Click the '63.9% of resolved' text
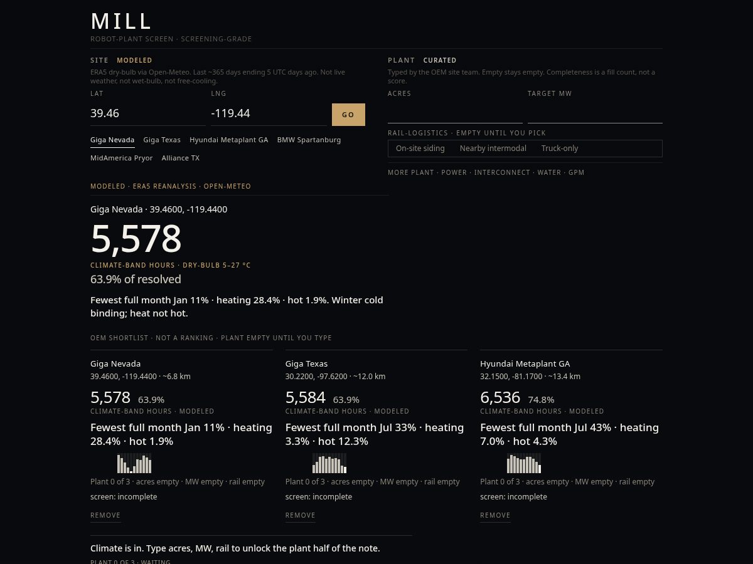The image size is (753, 564). [x=136, y=279]
